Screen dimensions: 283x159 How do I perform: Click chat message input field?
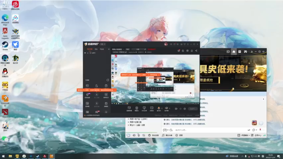(209, 130)
